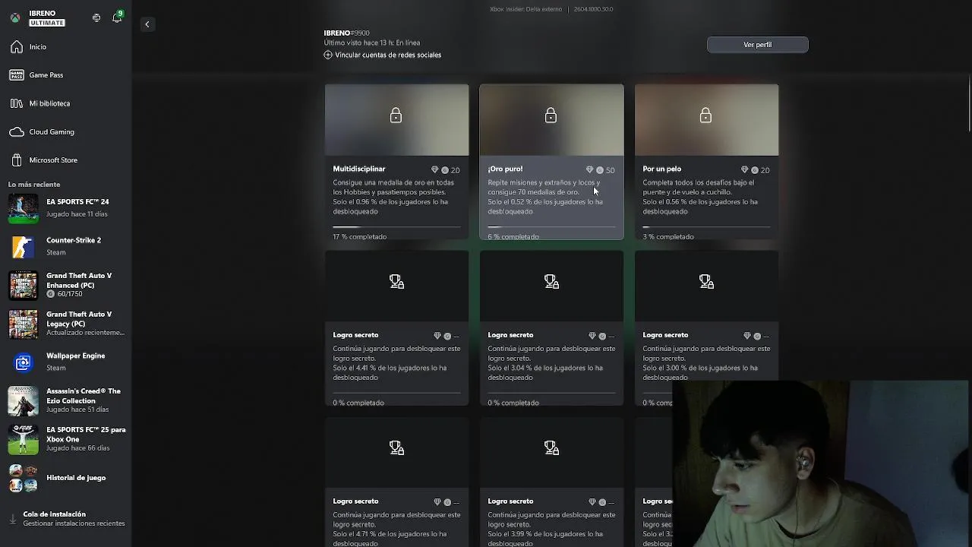Click the plus icon for Vincular cuentas

(328, 55)
